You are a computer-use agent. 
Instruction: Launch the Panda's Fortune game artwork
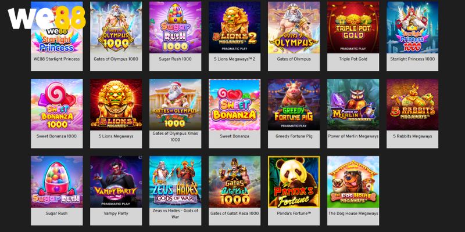294,182
